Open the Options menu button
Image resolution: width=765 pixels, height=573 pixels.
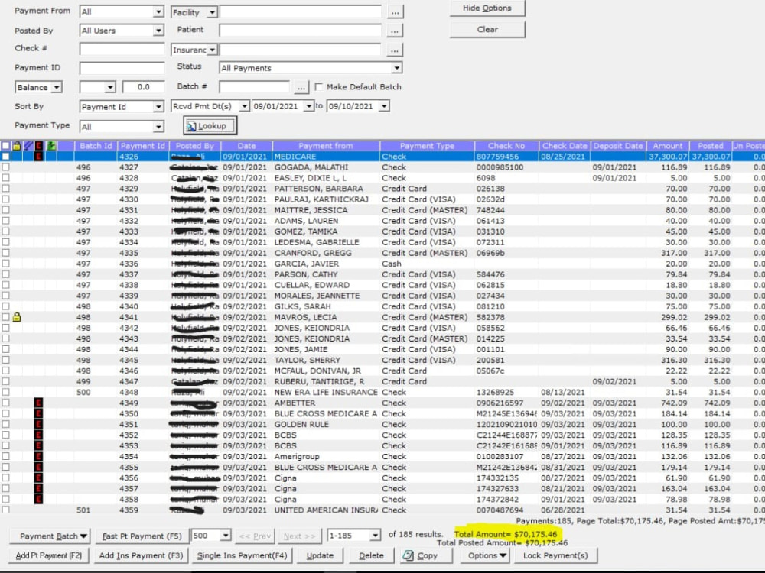484,555
